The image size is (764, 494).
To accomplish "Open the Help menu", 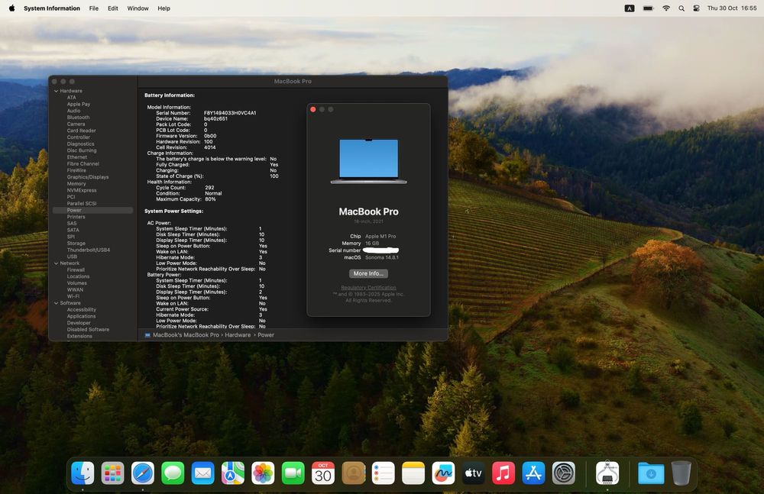I will click(x=163, y=8).
